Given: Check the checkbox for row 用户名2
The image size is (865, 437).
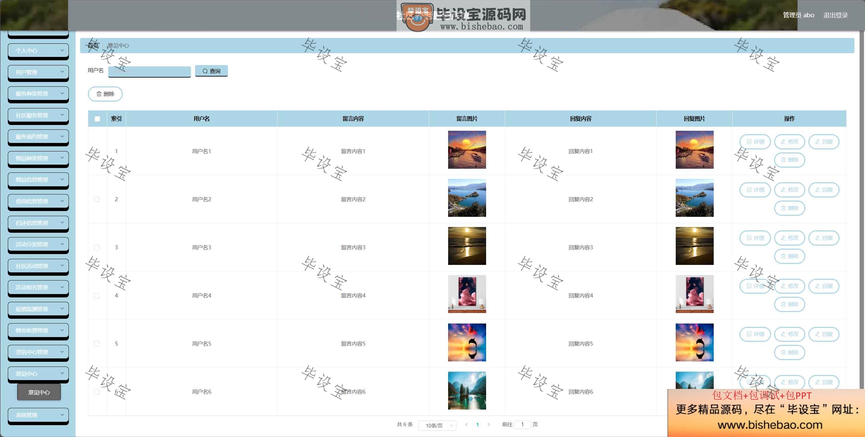Looking at the screenshot, I should (x=97, y=199).
